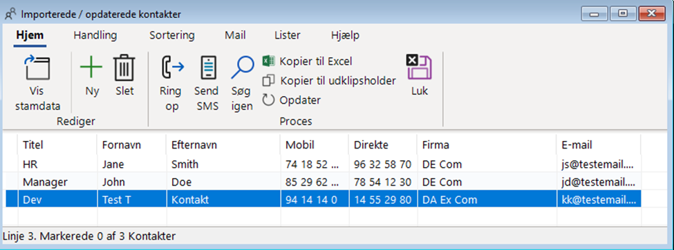Click the Dev title cell
The width and height of the screenshot is (674, 250).
pyautogui.click(x=57, y=200)
